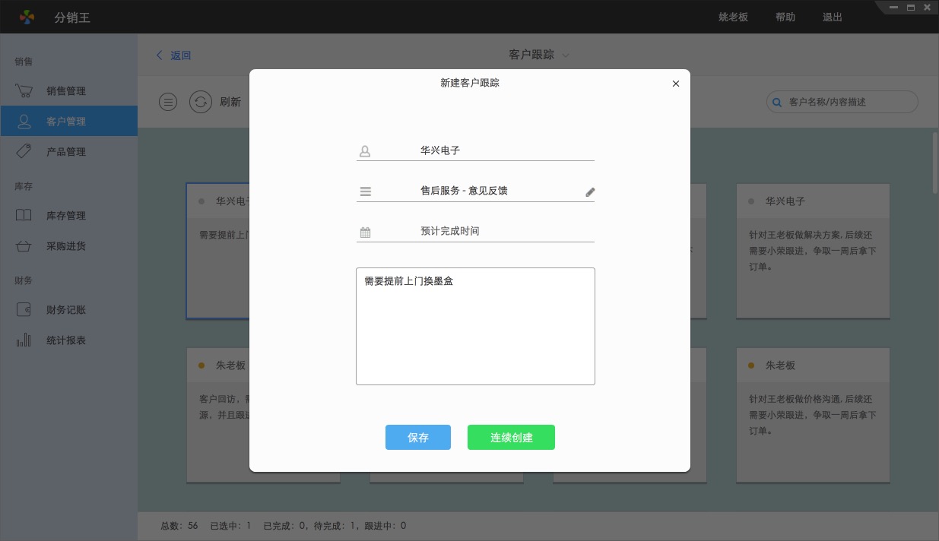Click the circular refresh icon in toolbar
Viewport: 939px width, 541px height.
[x=200, y=102]
